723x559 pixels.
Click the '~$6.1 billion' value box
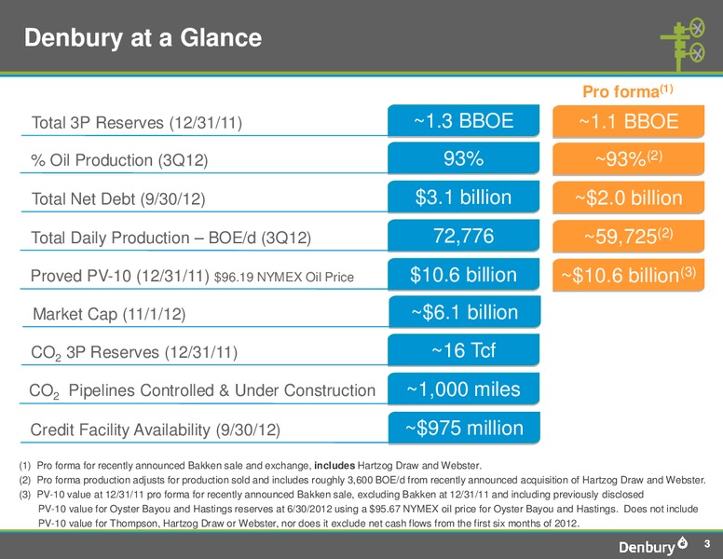(465, 312)
